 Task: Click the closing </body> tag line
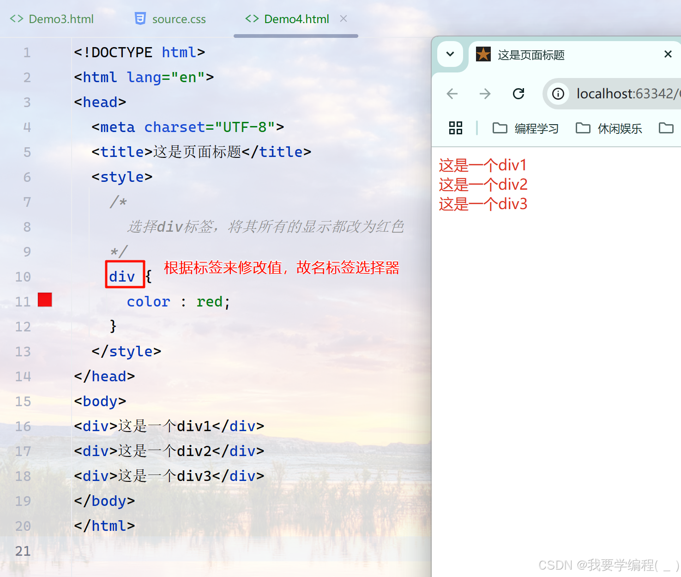(104, 501)
